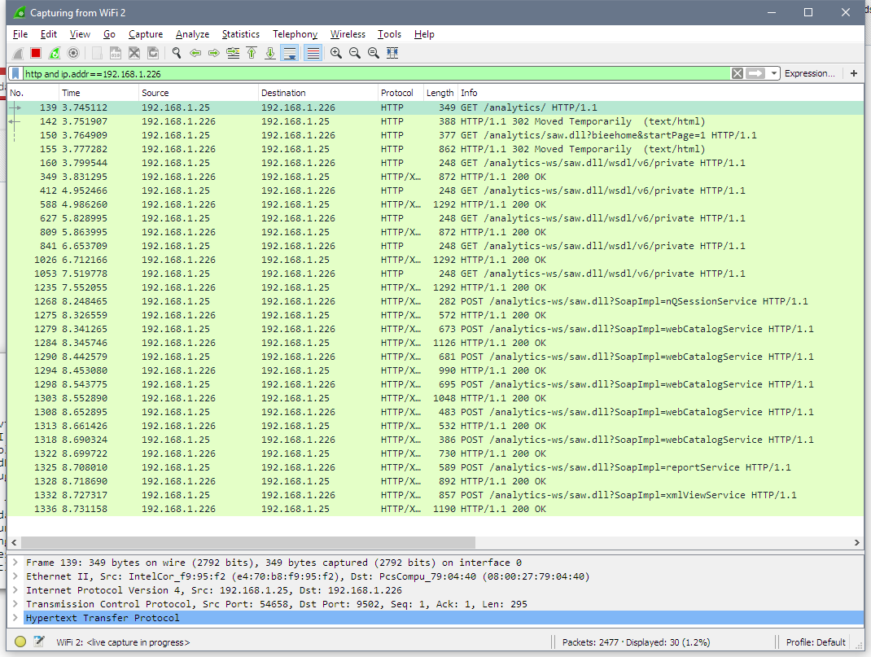Open capture options gear icon
The height and width of the screenshot is (657, 871).
pos(73,53)
